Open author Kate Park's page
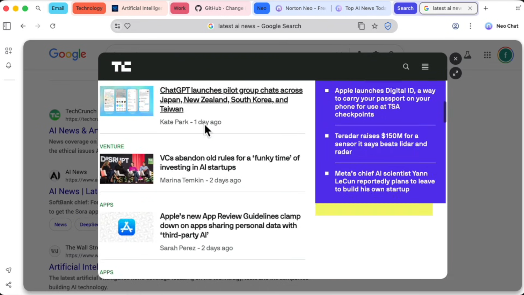This screenshot has height=295, width=524. coord(174,122)
